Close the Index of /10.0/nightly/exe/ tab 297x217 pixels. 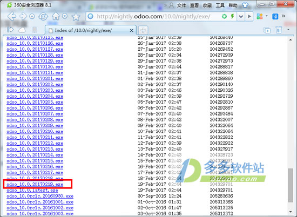click(x=131, y=30)
